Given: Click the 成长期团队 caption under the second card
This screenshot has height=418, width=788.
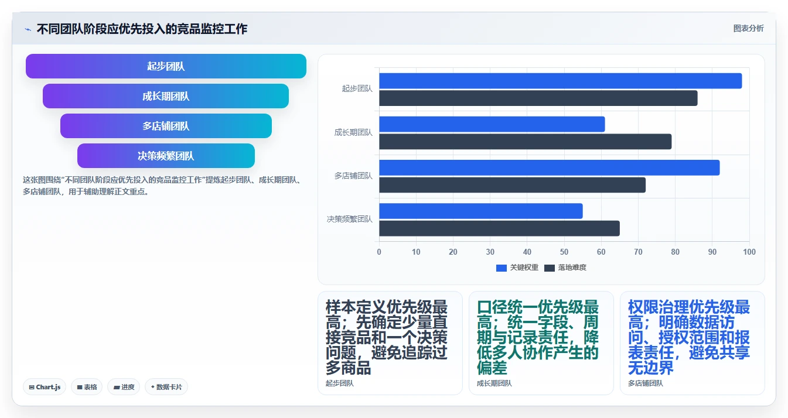Looking at the screenshot, I should click(494, 383).
